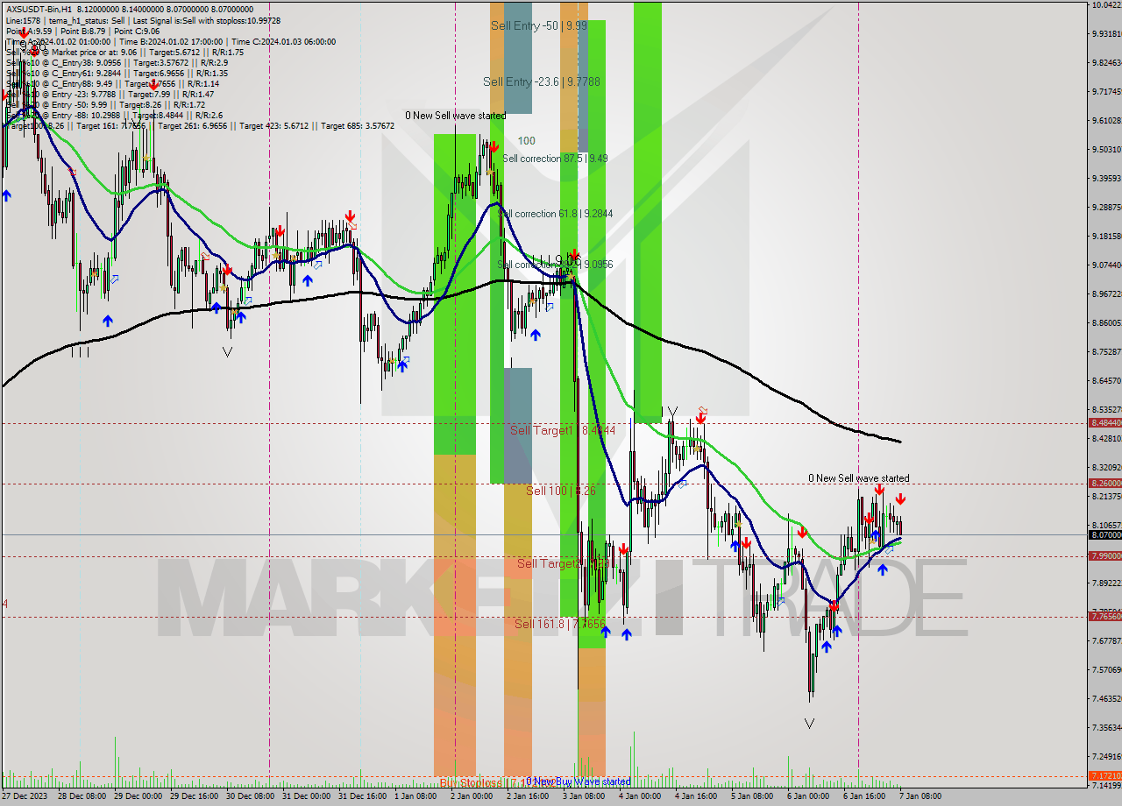Select the '28 Dec 08:00' time axis label
Viewport: 1122px width, 806px height.
point(82,796)
